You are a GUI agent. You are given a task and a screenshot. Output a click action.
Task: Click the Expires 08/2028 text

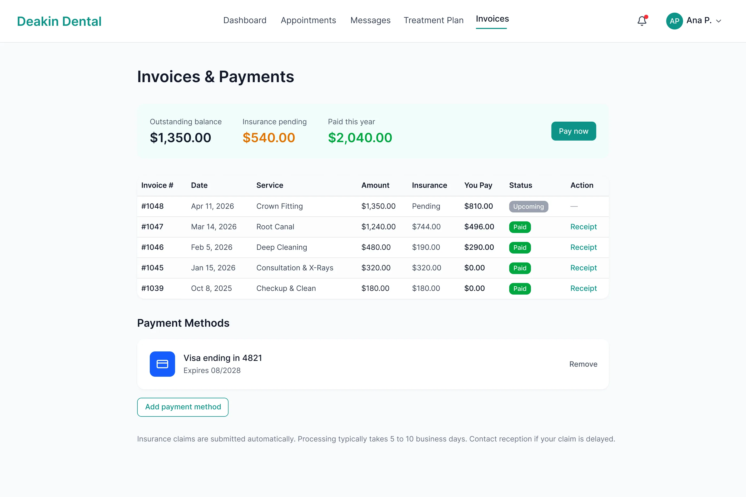coord(212,370)
